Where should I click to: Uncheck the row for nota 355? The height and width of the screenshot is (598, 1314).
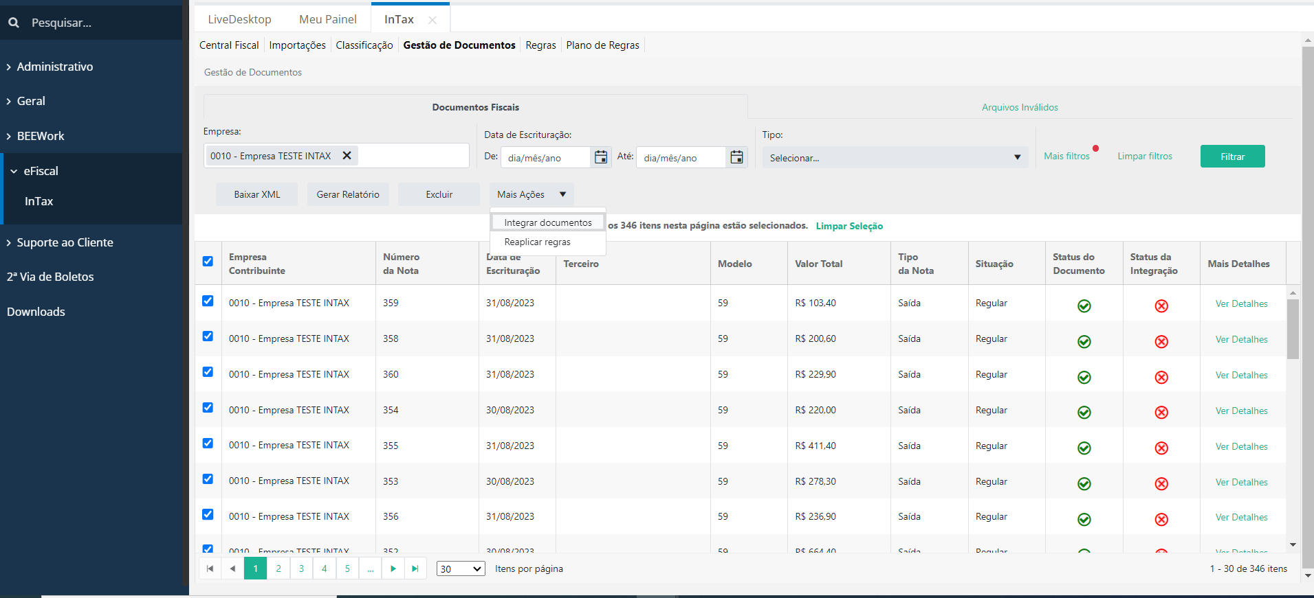click(x=208, y=443)
